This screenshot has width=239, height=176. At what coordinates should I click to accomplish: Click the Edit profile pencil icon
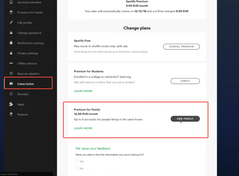[x=11, y=22]
